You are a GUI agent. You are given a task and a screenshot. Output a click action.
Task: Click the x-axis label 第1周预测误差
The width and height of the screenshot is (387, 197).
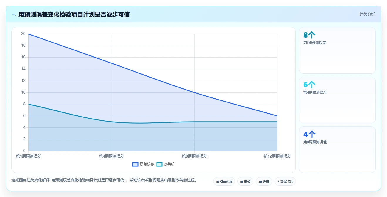(x=28, y=156)
